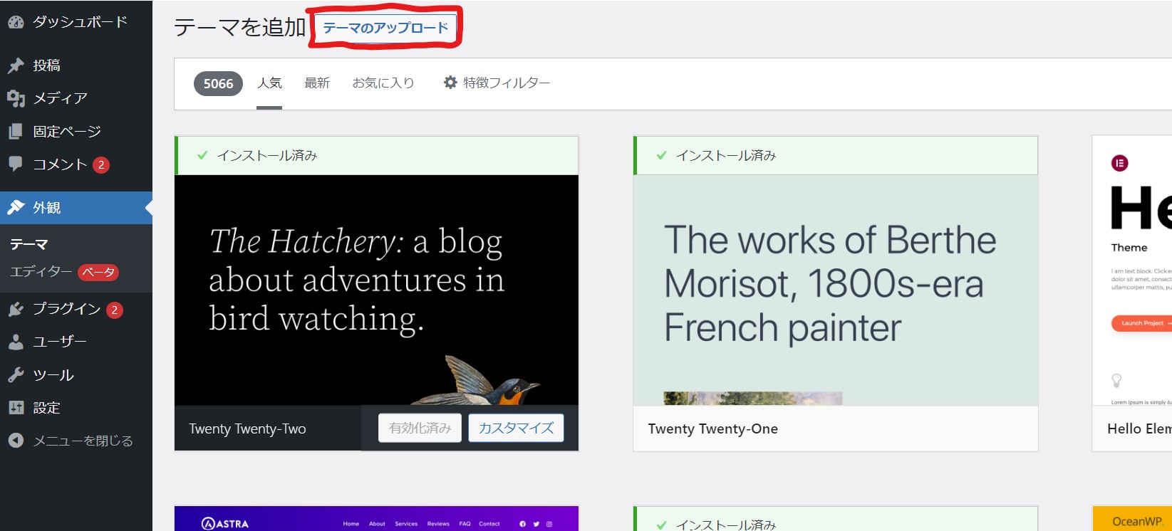Click the 5066 theme count badge
Image resolution: width=1172 pixels, height=531 pixels.
click(218, 84)
